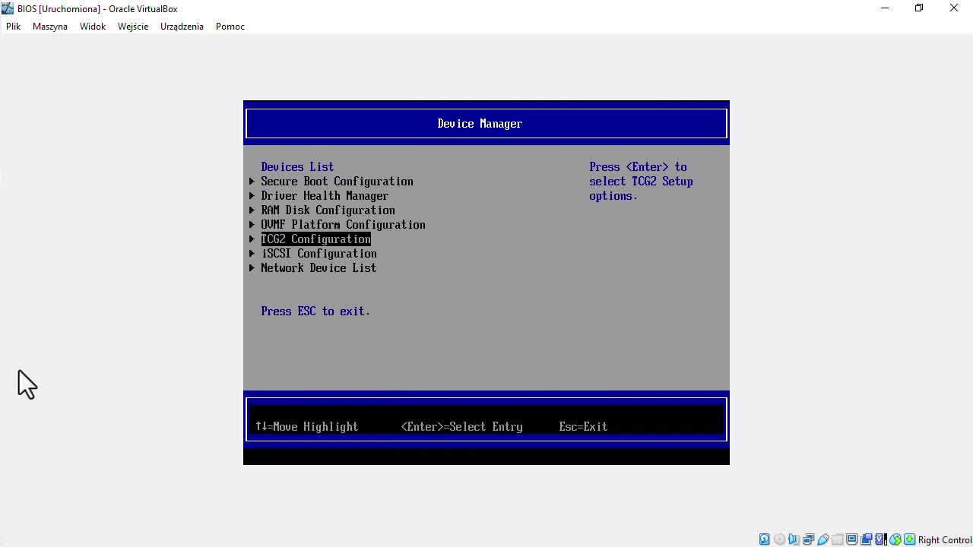Click the USB devices status icon
The height and width of the screenshot is (547, 973).
pyautogui.click(x=824, y=539)
